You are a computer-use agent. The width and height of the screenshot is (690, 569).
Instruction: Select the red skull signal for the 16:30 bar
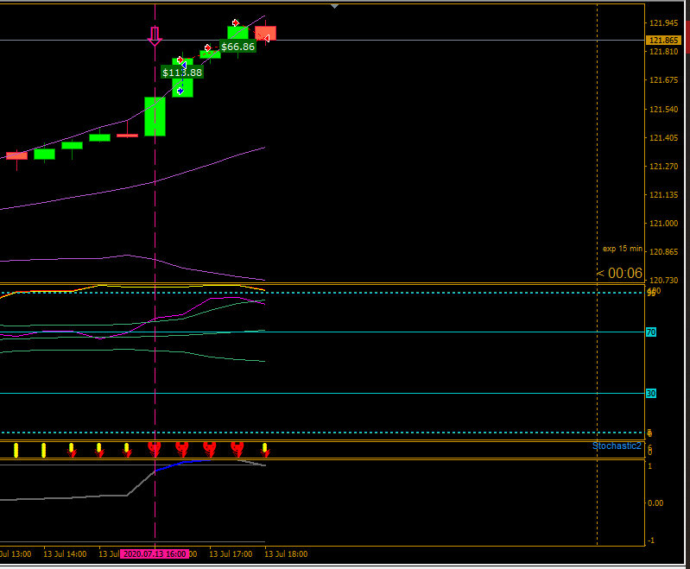182,449
